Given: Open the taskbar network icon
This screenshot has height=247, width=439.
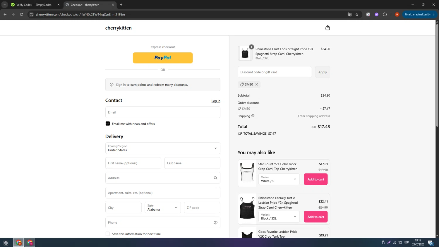Looking at the screenshot, I should [x=395, y=243].
